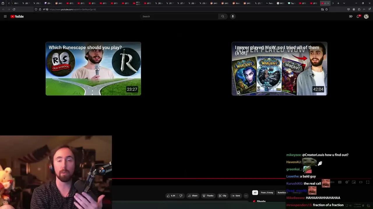373x209 pixels.
Task: Toggle subtitles on the video player
Action: click(x=340, y=182)
